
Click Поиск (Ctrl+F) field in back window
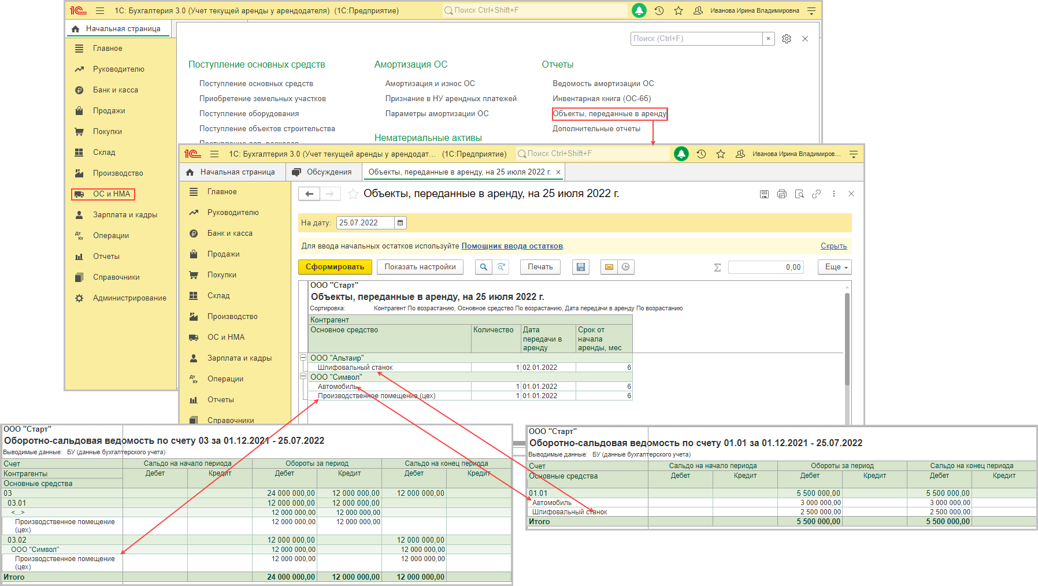(696, 39)
